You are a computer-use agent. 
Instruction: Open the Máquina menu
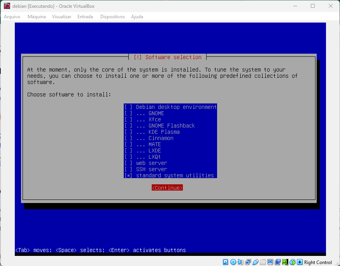tap(37, 17)
